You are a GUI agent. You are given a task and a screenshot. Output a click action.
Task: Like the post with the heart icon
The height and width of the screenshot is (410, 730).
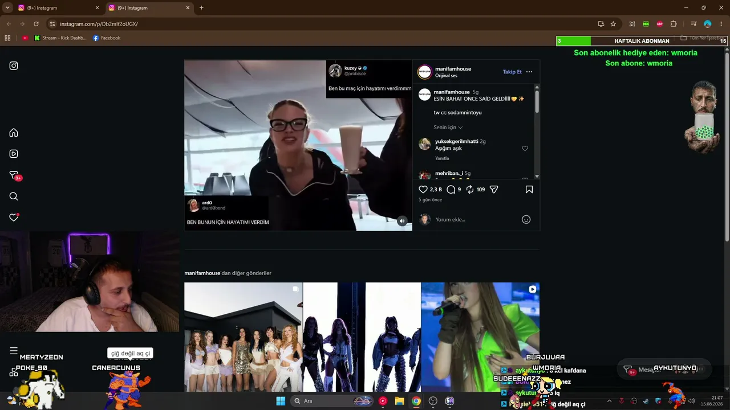pyautogui.click(x=423, y=190)
